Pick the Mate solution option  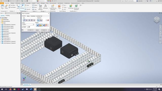pos(39,25)
